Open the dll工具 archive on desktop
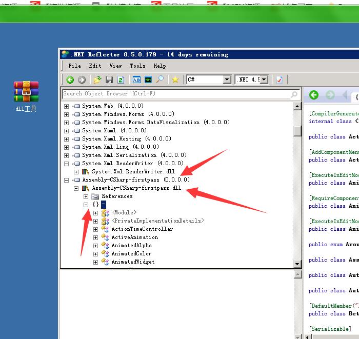 (26, 92)
